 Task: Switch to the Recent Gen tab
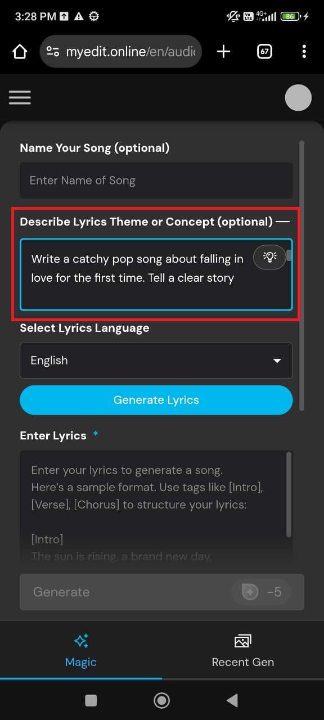[x=242, y=650]
